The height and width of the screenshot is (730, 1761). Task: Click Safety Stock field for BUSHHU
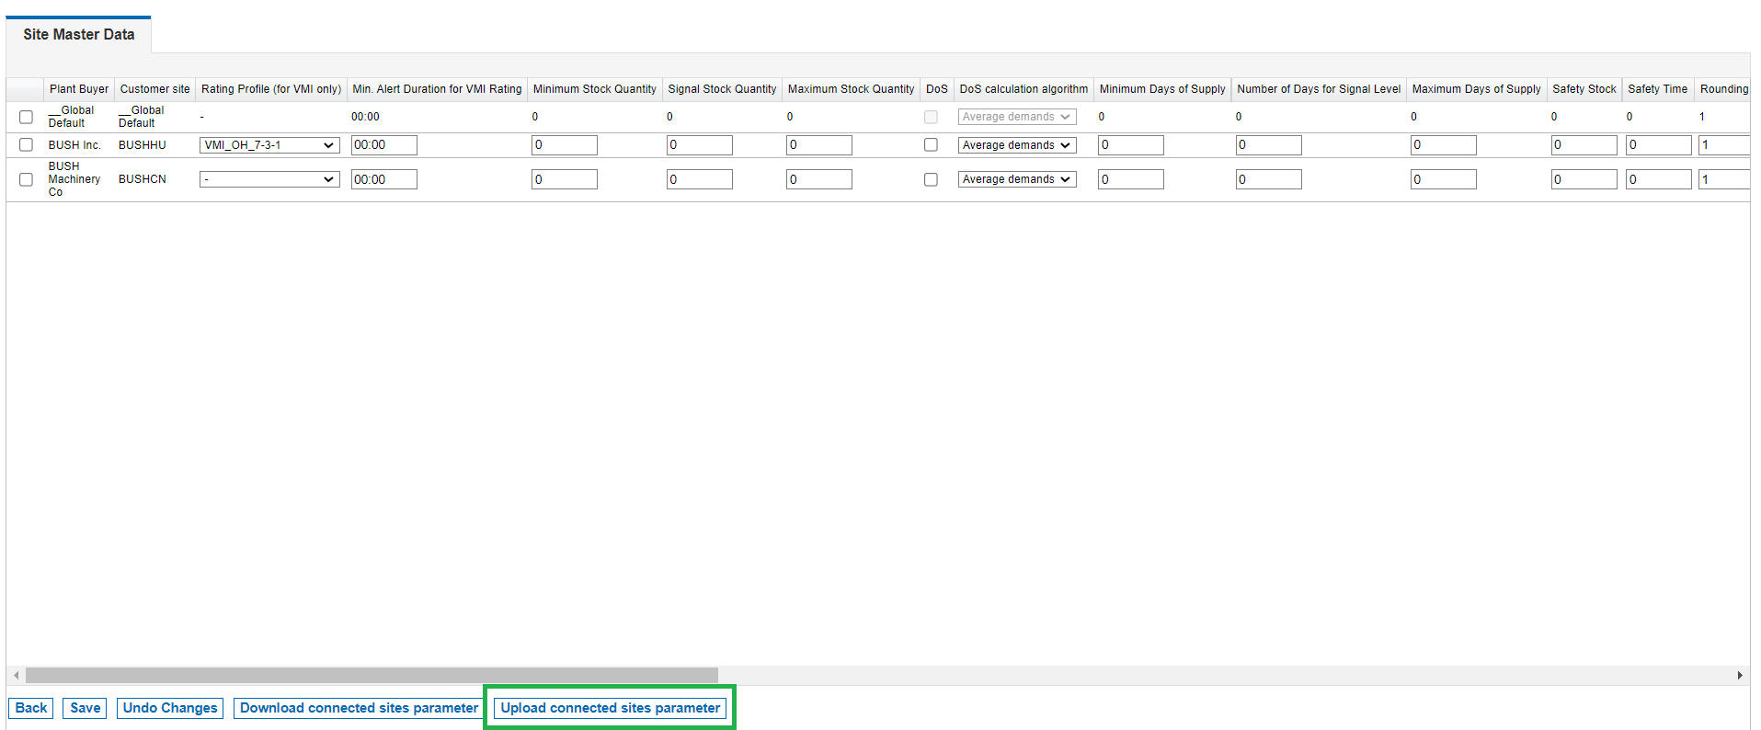pyautogui.click(x=1584, y=145)
